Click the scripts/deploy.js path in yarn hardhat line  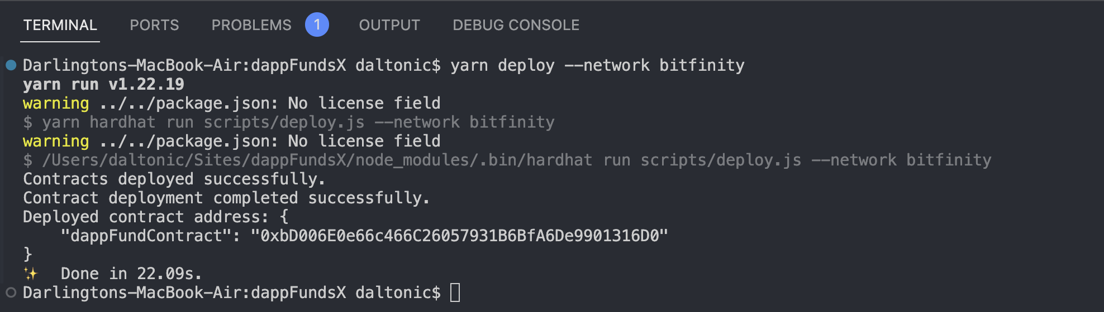[x=284, y=122]
